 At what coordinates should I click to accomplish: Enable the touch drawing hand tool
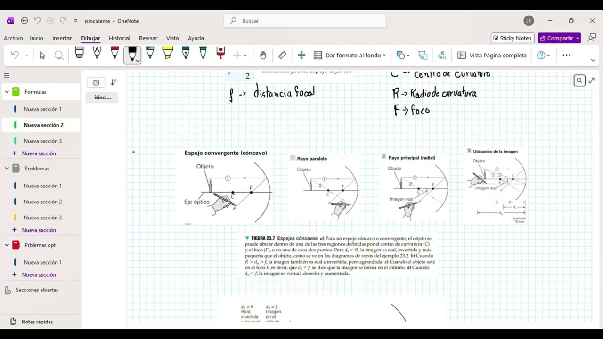[263, 56]
